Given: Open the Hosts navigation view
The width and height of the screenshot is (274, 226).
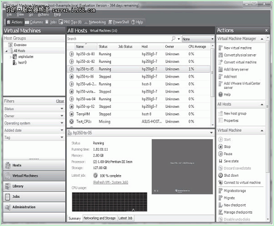Looking at the screenshot, I should click(34, 165).
